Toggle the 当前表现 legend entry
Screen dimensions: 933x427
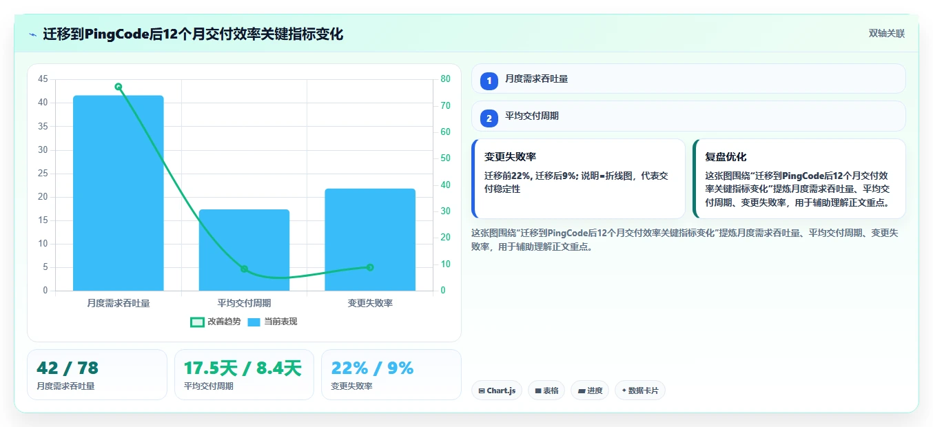272,322
